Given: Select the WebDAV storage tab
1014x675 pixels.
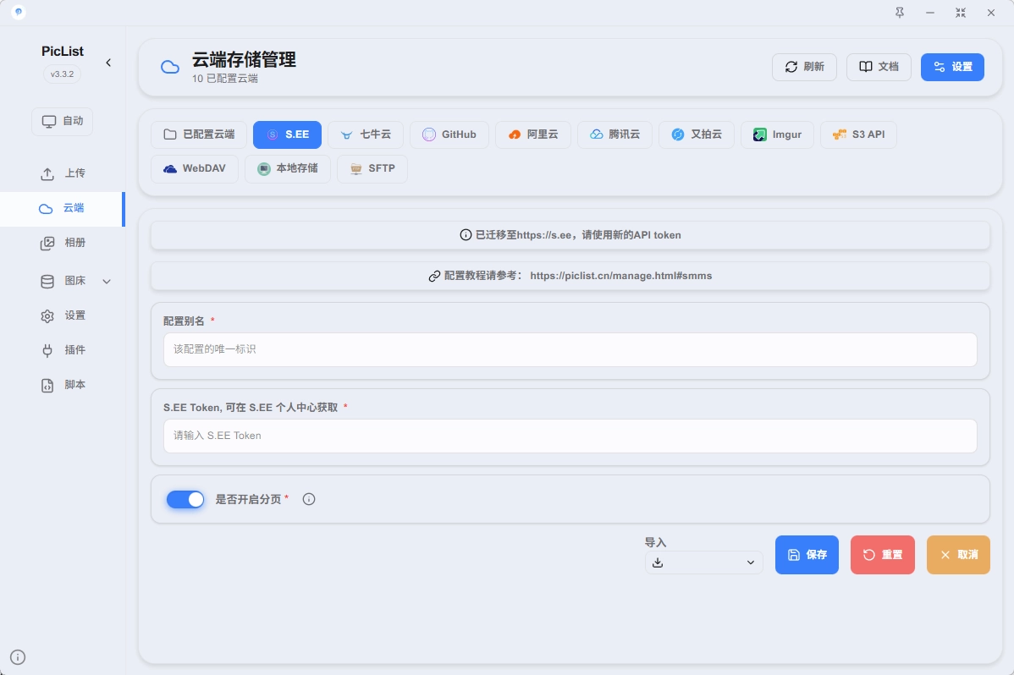Looking at the screenshot, I should [x=195, y=169].
